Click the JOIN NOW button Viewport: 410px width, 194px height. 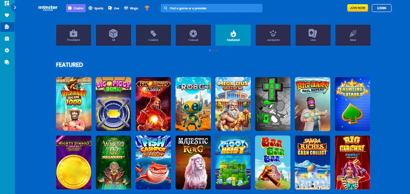[358, 8]
